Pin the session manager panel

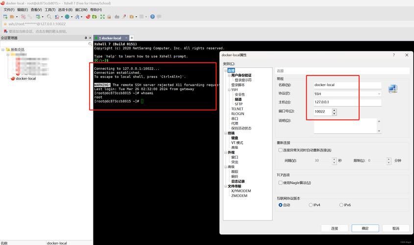(85, 38)
